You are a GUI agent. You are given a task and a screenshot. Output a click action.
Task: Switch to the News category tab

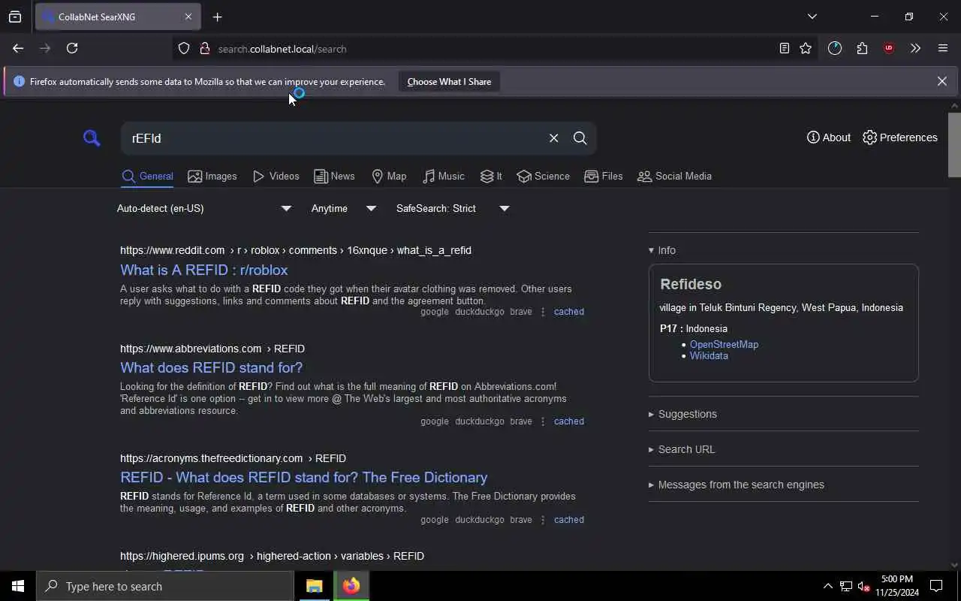[x=334, y=177]
